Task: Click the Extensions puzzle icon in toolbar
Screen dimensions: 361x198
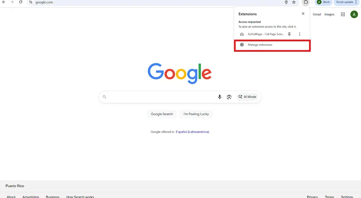Action: coord(306,2)
